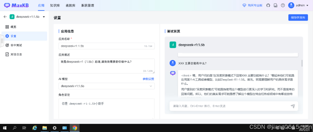Expand the deepseek-r1:1.5b application switcher arrow
Screen dimensions: 313x132
click(44, 17)
